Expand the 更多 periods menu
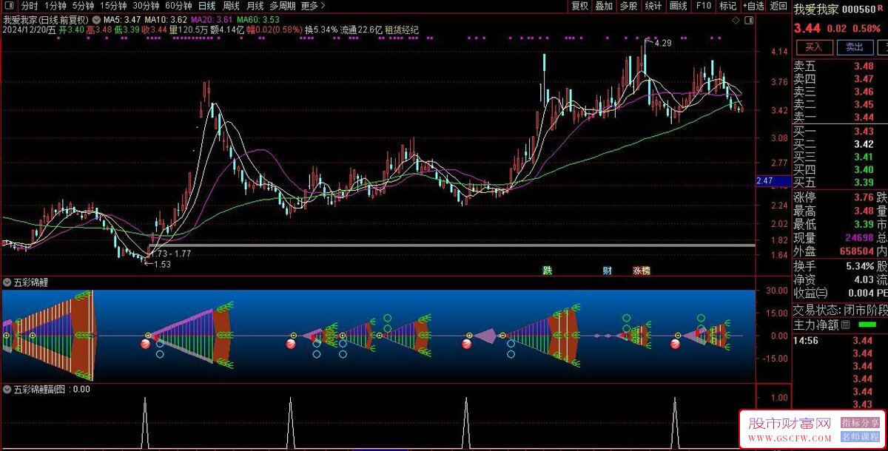Viewport: 888px width, 451px height. pyautogui.click(x=312, y=6)
